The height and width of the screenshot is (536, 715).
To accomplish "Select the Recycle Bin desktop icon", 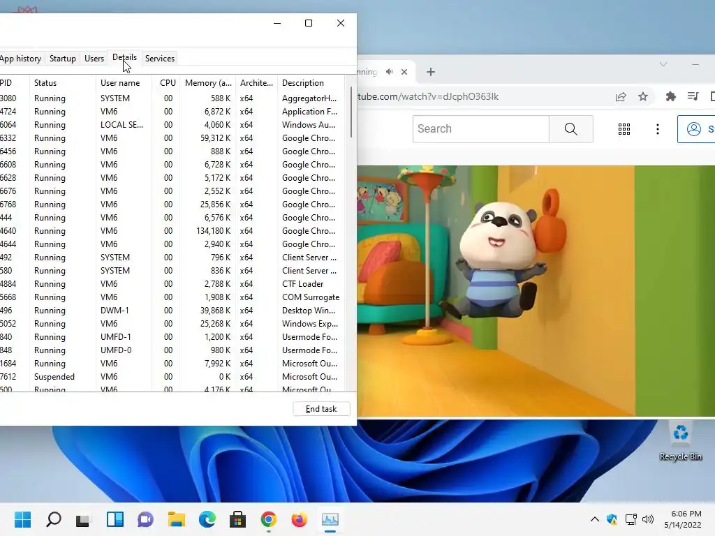I will 680,442.
